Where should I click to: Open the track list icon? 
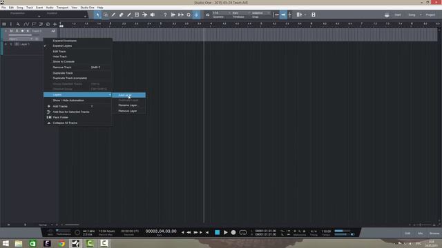pos(4,24)
